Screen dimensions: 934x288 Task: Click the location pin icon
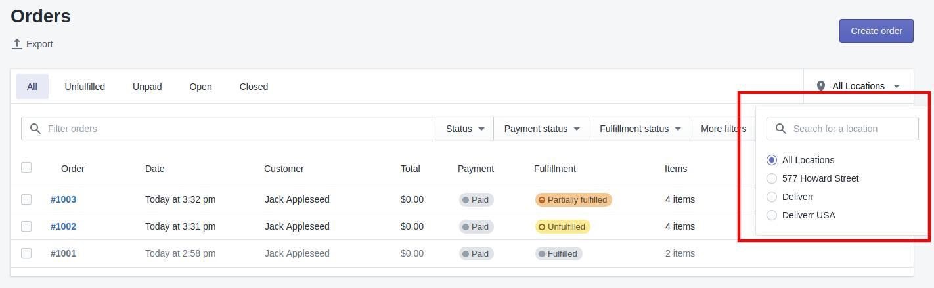pos(820,86)
